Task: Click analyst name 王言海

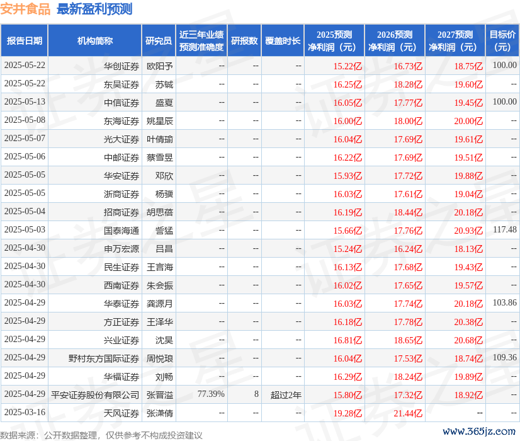Action: tap(160, 267)
